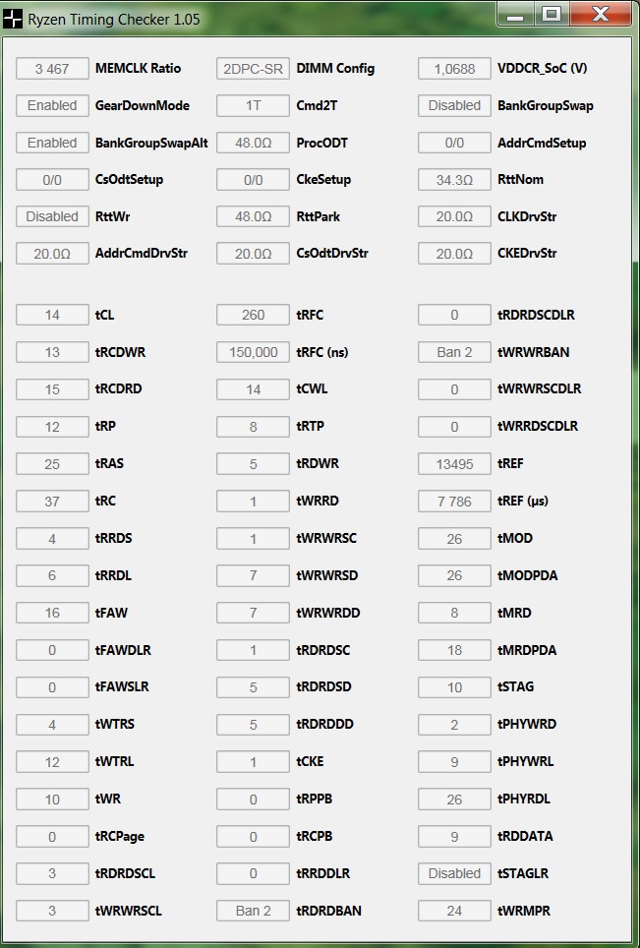Select the AddrCmdDrvStr value field
Image resolution: width=640 pixels, height=948 pixels.
pyautogui.click(x=52, y=254)
